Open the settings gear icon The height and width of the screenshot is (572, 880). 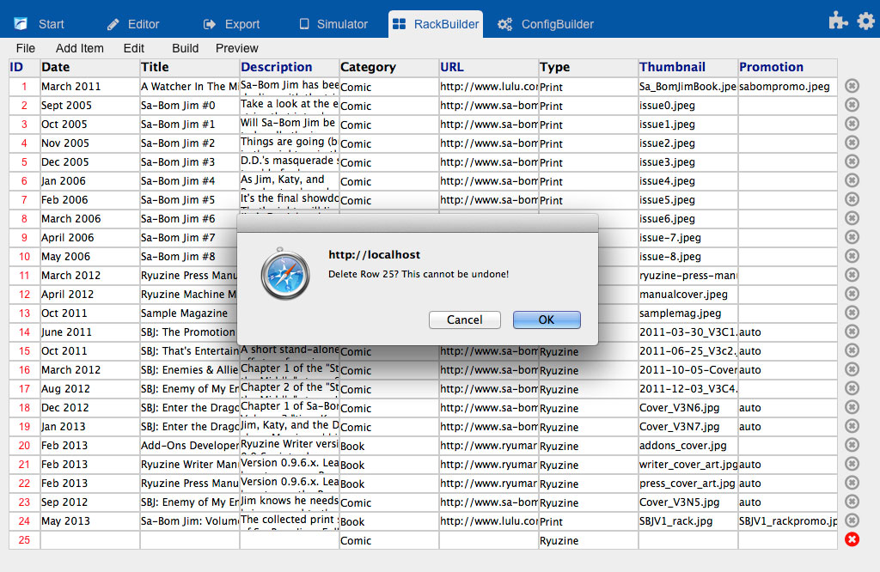click(x=865, y=21)
